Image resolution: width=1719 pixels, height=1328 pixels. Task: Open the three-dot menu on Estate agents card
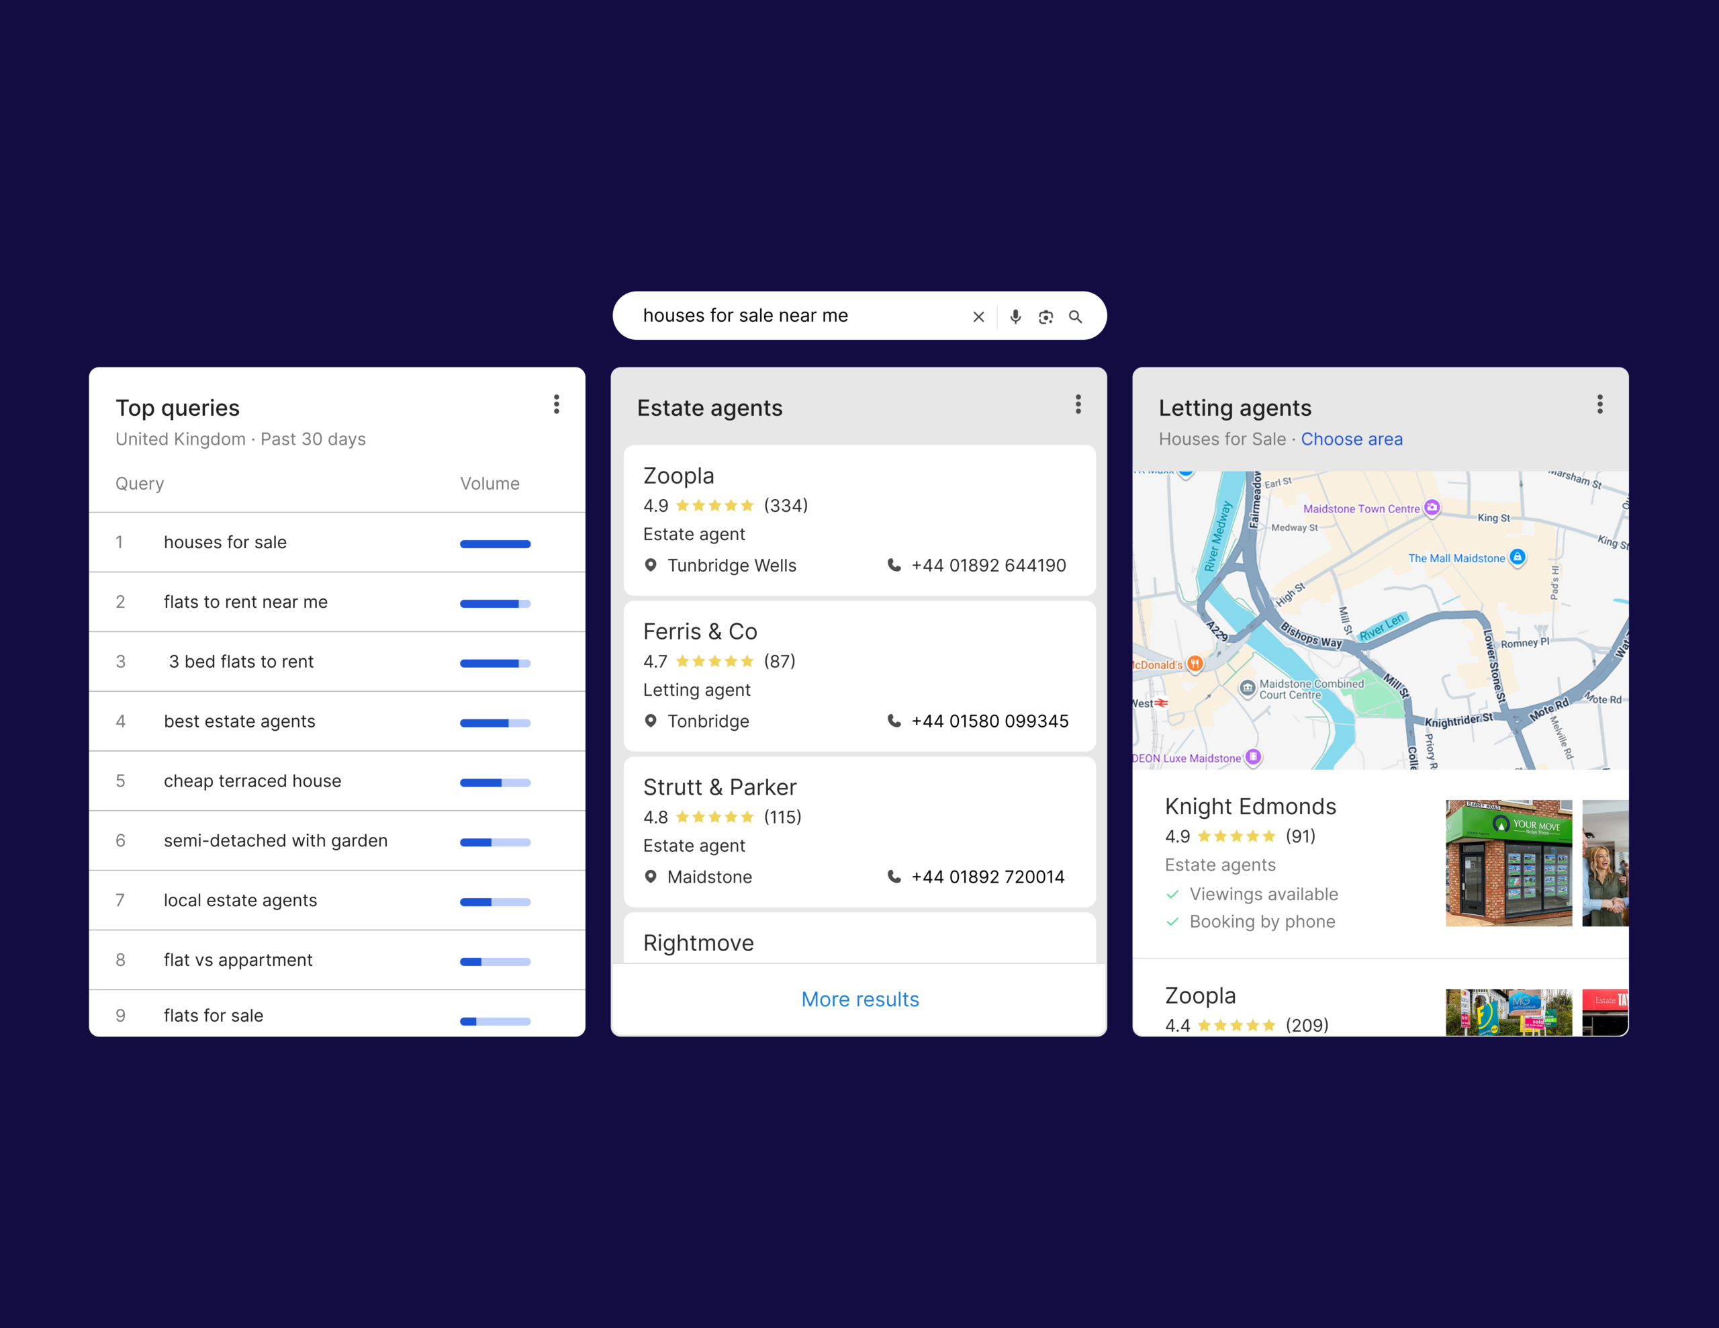[x=1078, y=404]
